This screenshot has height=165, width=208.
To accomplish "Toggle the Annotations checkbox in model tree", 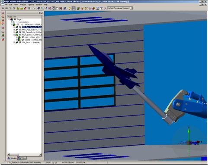I will [x=18, y=22].
